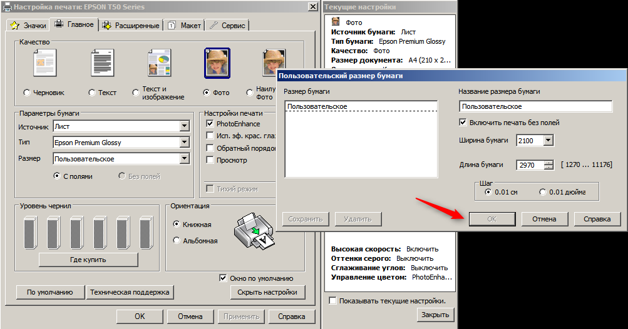
Task: Click the last ink cartridge level icon
Action: pos(146,233)
